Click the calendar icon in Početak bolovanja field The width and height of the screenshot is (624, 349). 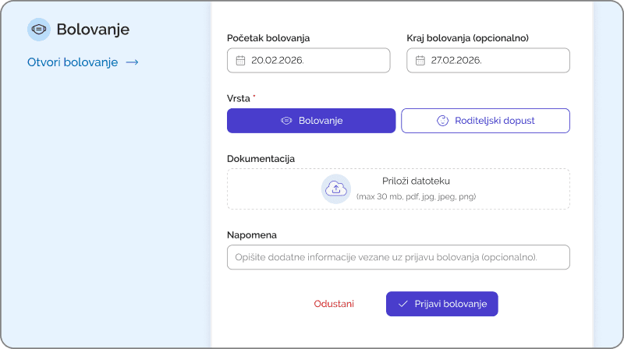(240, 61)
